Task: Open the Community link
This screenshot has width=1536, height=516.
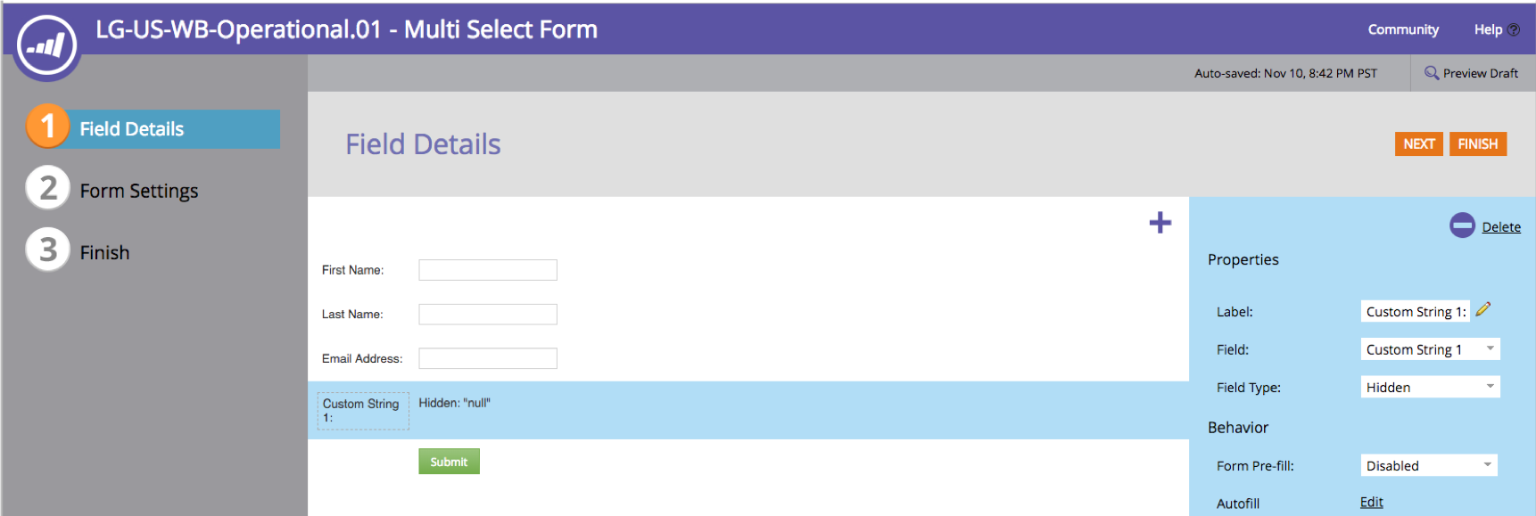Action: pyautogui.click(x=1403, y=29)
